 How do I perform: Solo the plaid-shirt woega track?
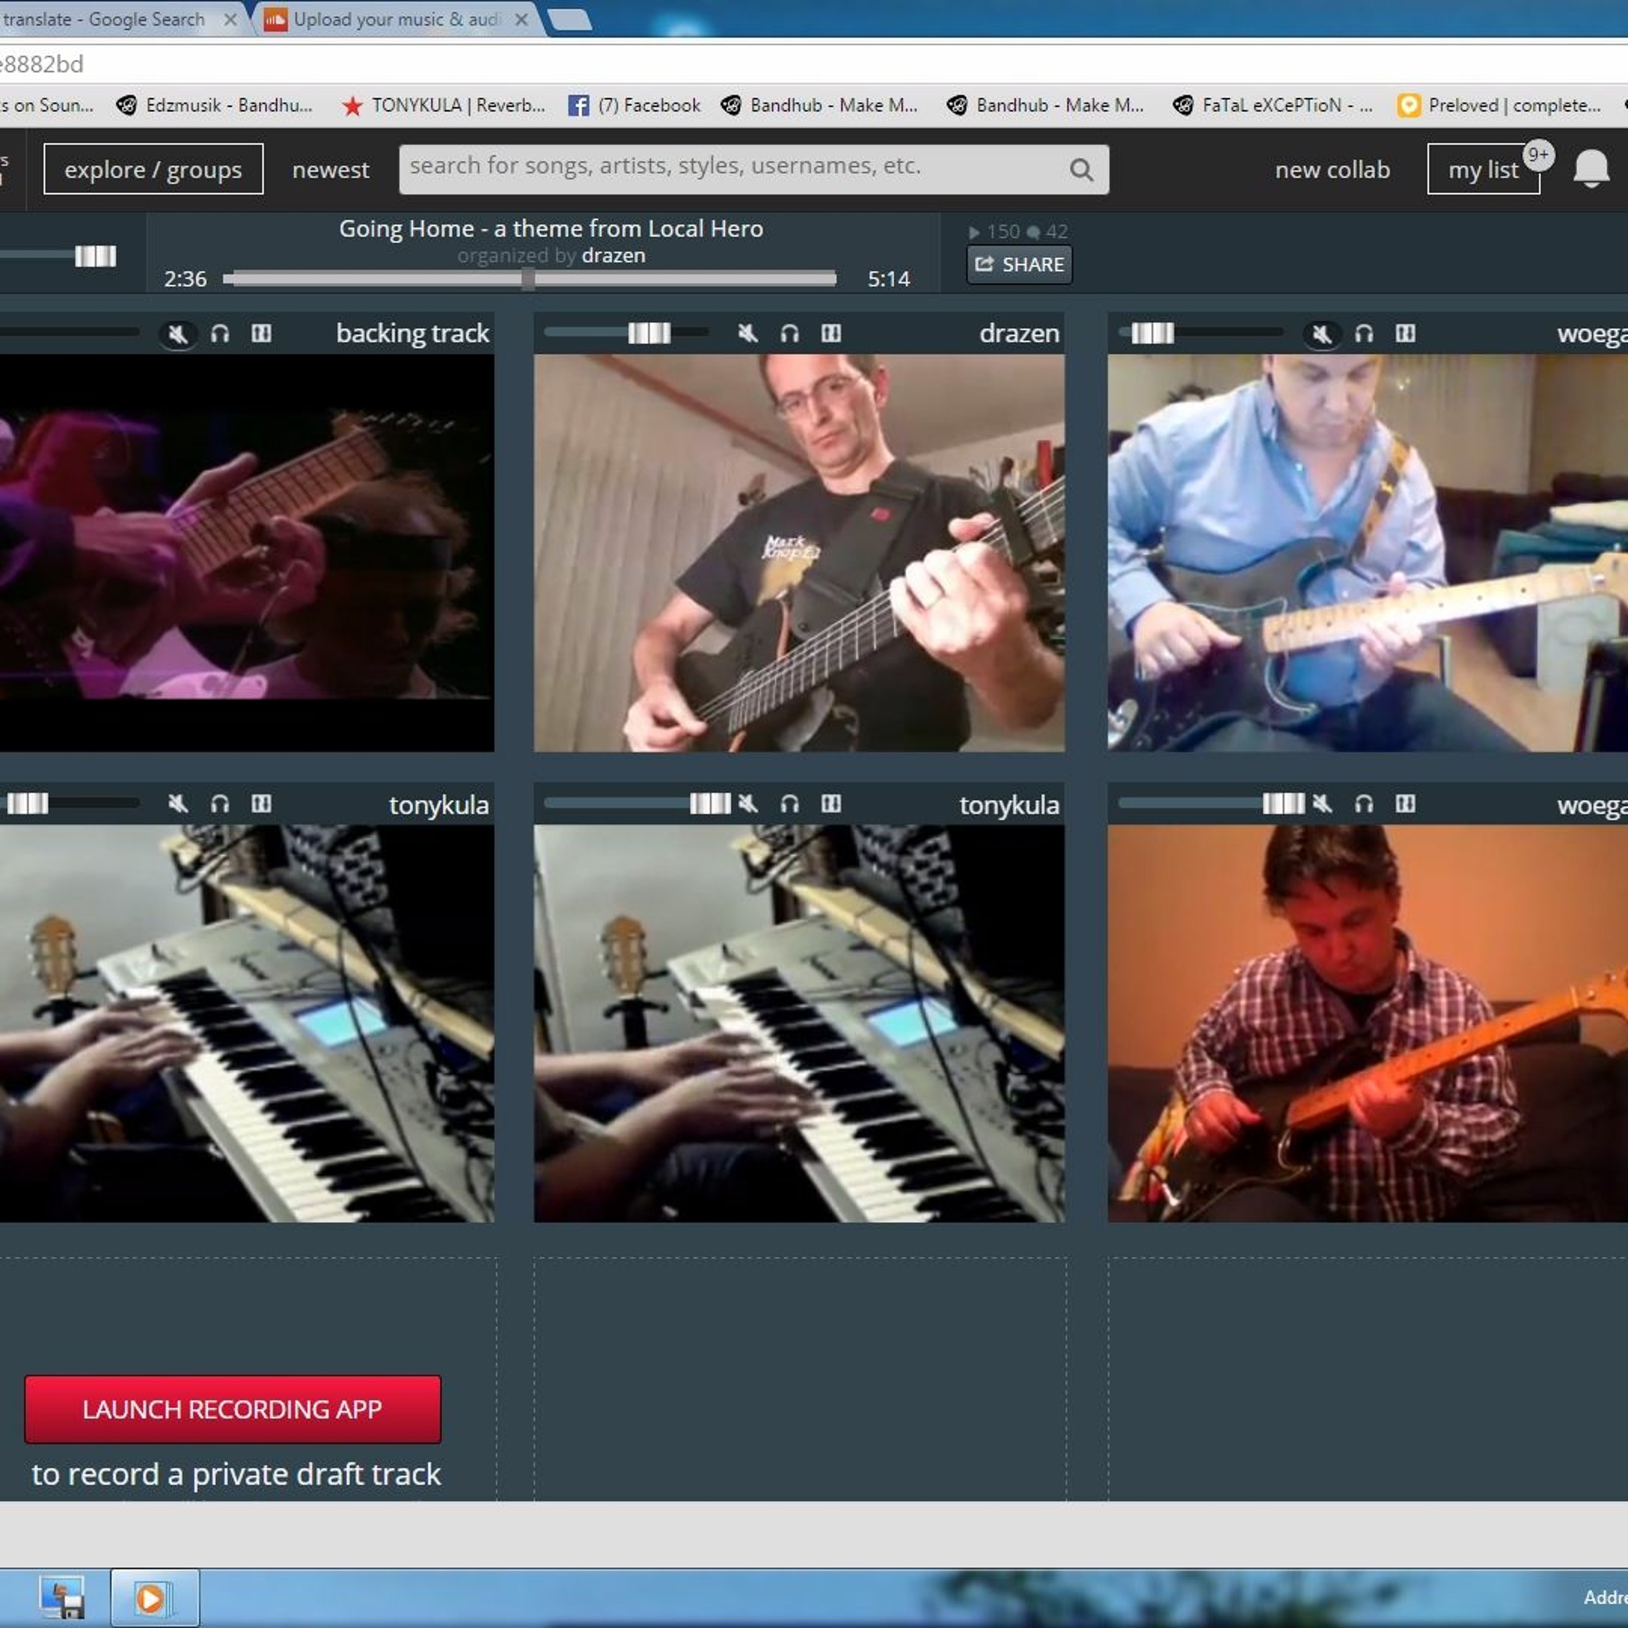(1364, 804)
